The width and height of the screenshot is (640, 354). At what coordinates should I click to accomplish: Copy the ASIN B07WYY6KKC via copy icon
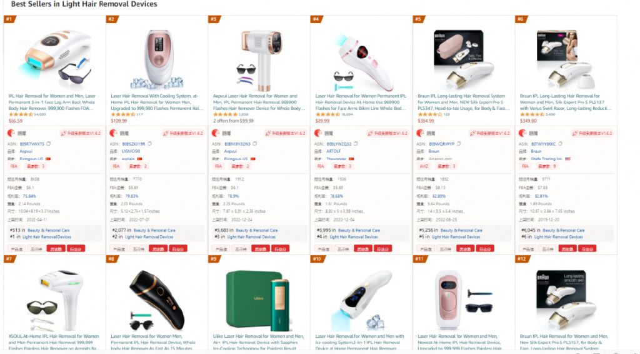[x=561, y=144]
